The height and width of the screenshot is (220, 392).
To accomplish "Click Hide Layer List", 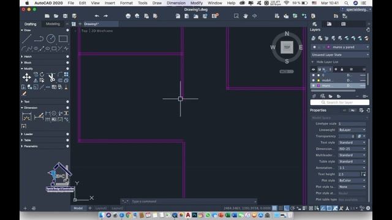I will [327, 62].
